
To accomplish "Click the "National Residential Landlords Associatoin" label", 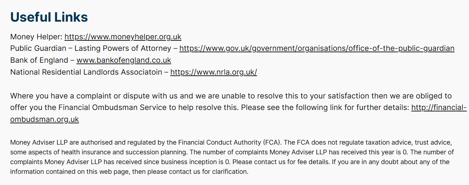I will (x=86, y=72).
